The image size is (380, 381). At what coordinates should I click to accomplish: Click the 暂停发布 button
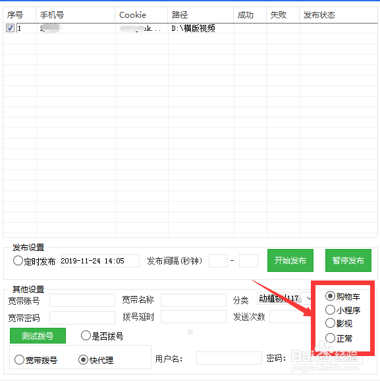point(348,261)
